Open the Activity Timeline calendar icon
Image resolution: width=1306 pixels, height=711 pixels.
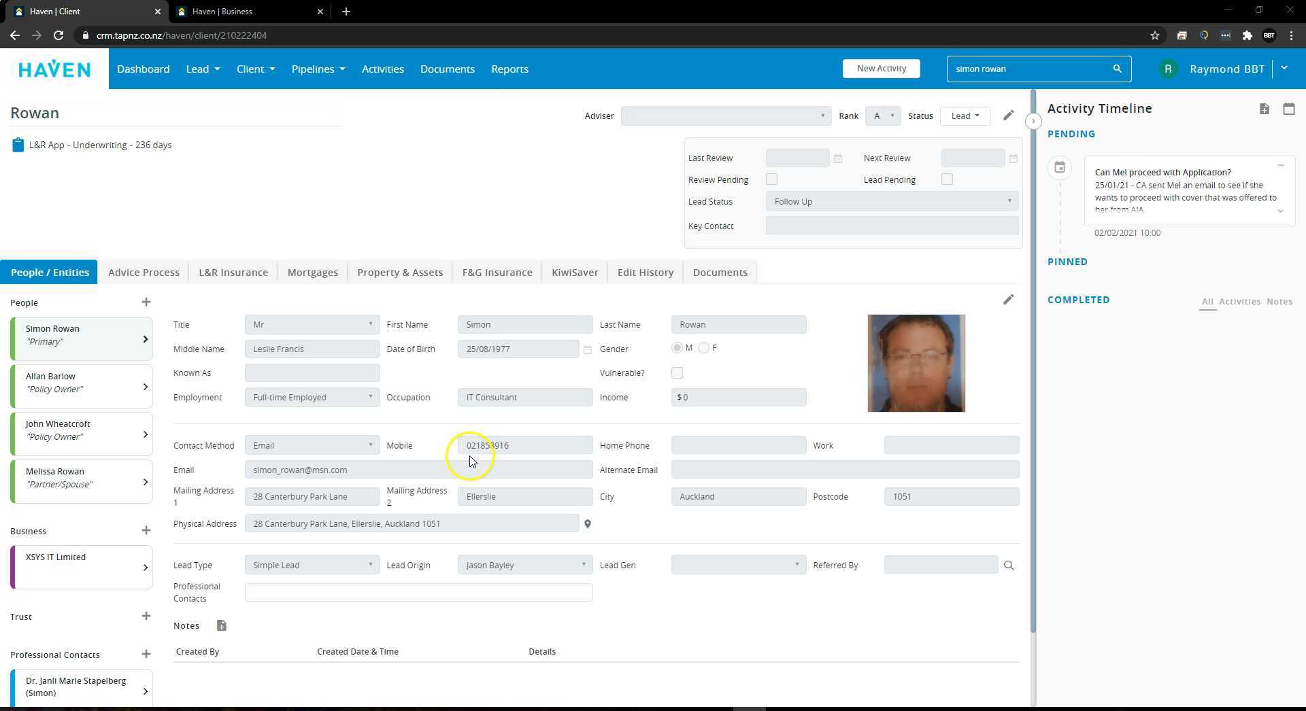(x=1288, y=109)
